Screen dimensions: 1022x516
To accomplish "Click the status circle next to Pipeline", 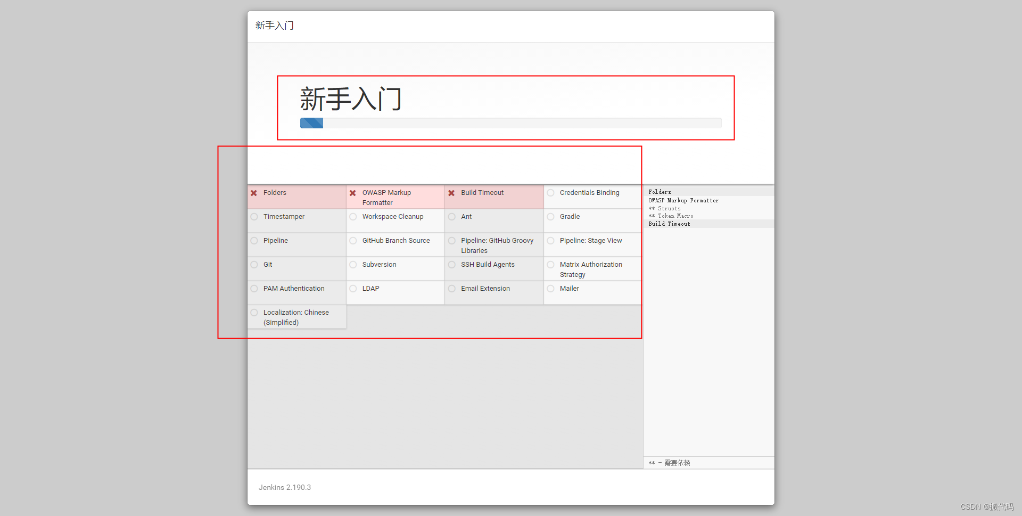I will tap(254, 241).
